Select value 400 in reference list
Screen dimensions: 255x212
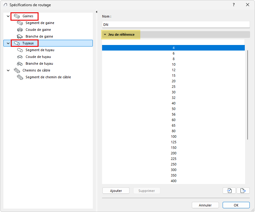coord(173,181)
